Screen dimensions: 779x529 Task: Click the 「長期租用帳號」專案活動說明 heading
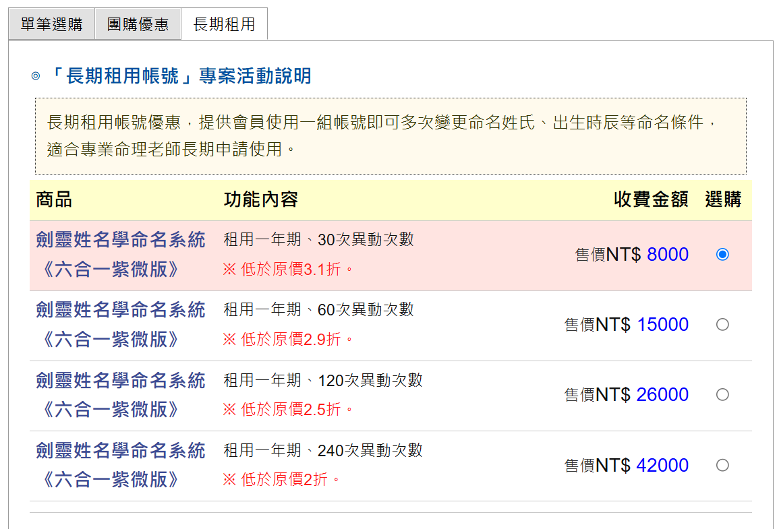181,76
